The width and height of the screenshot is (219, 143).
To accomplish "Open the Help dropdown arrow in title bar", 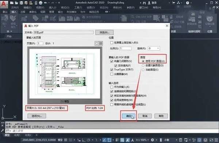I will 191,3.
